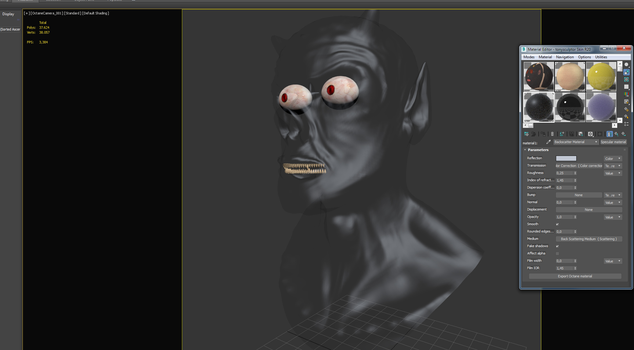This screenshot has width=634, height=350.
Task: Open Video Color Check with the color bars icon
Action: coord(626,94)
